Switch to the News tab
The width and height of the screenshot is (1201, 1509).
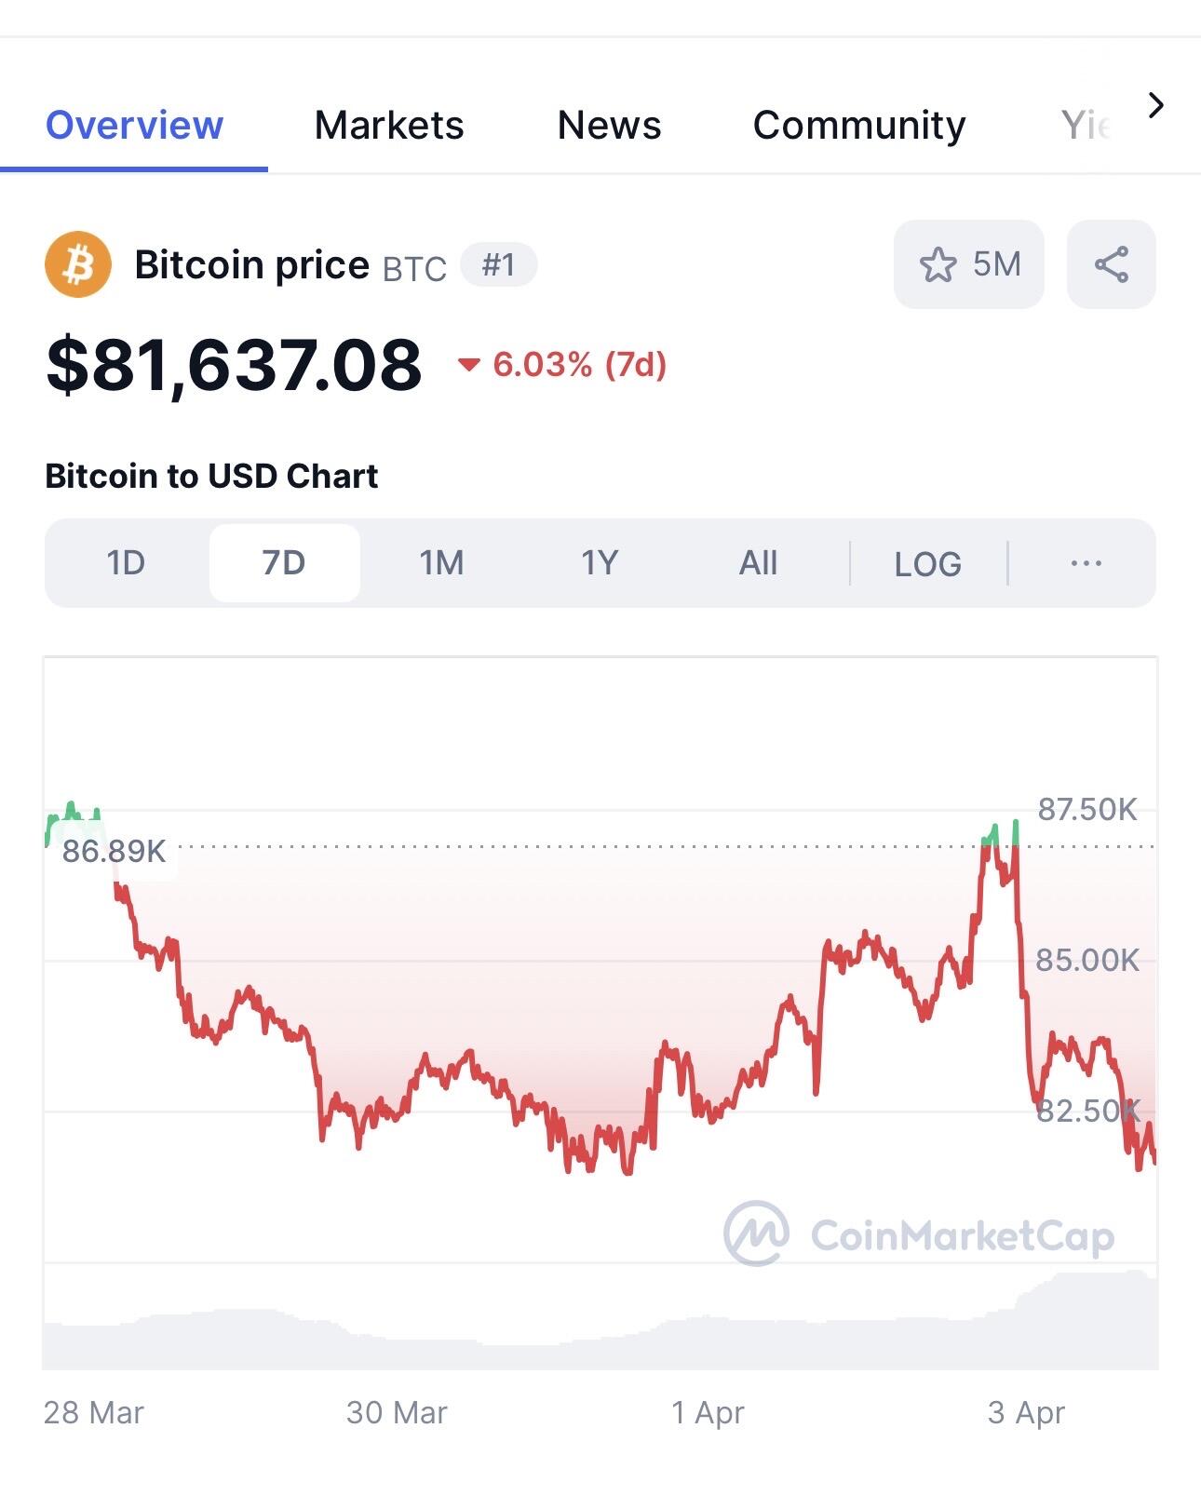[x=609, y=125]
